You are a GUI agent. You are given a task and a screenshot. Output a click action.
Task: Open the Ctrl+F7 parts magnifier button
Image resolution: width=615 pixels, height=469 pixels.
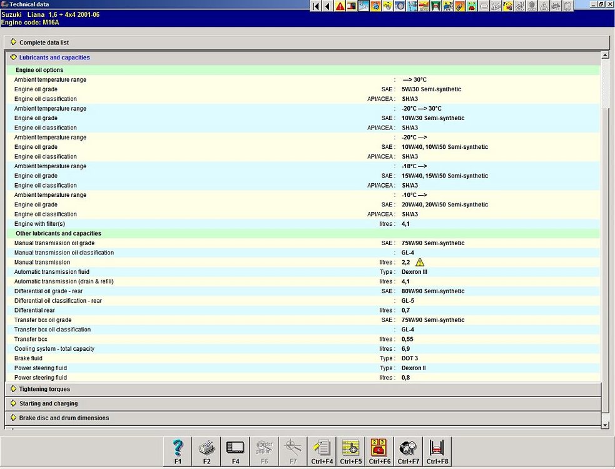pyautogui.click(x=409, y=451)
